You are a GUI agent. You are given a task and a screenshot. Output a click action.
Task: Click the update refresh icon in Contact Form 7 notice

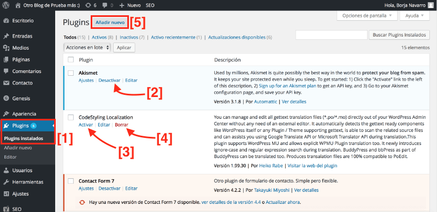pos(82,202)
